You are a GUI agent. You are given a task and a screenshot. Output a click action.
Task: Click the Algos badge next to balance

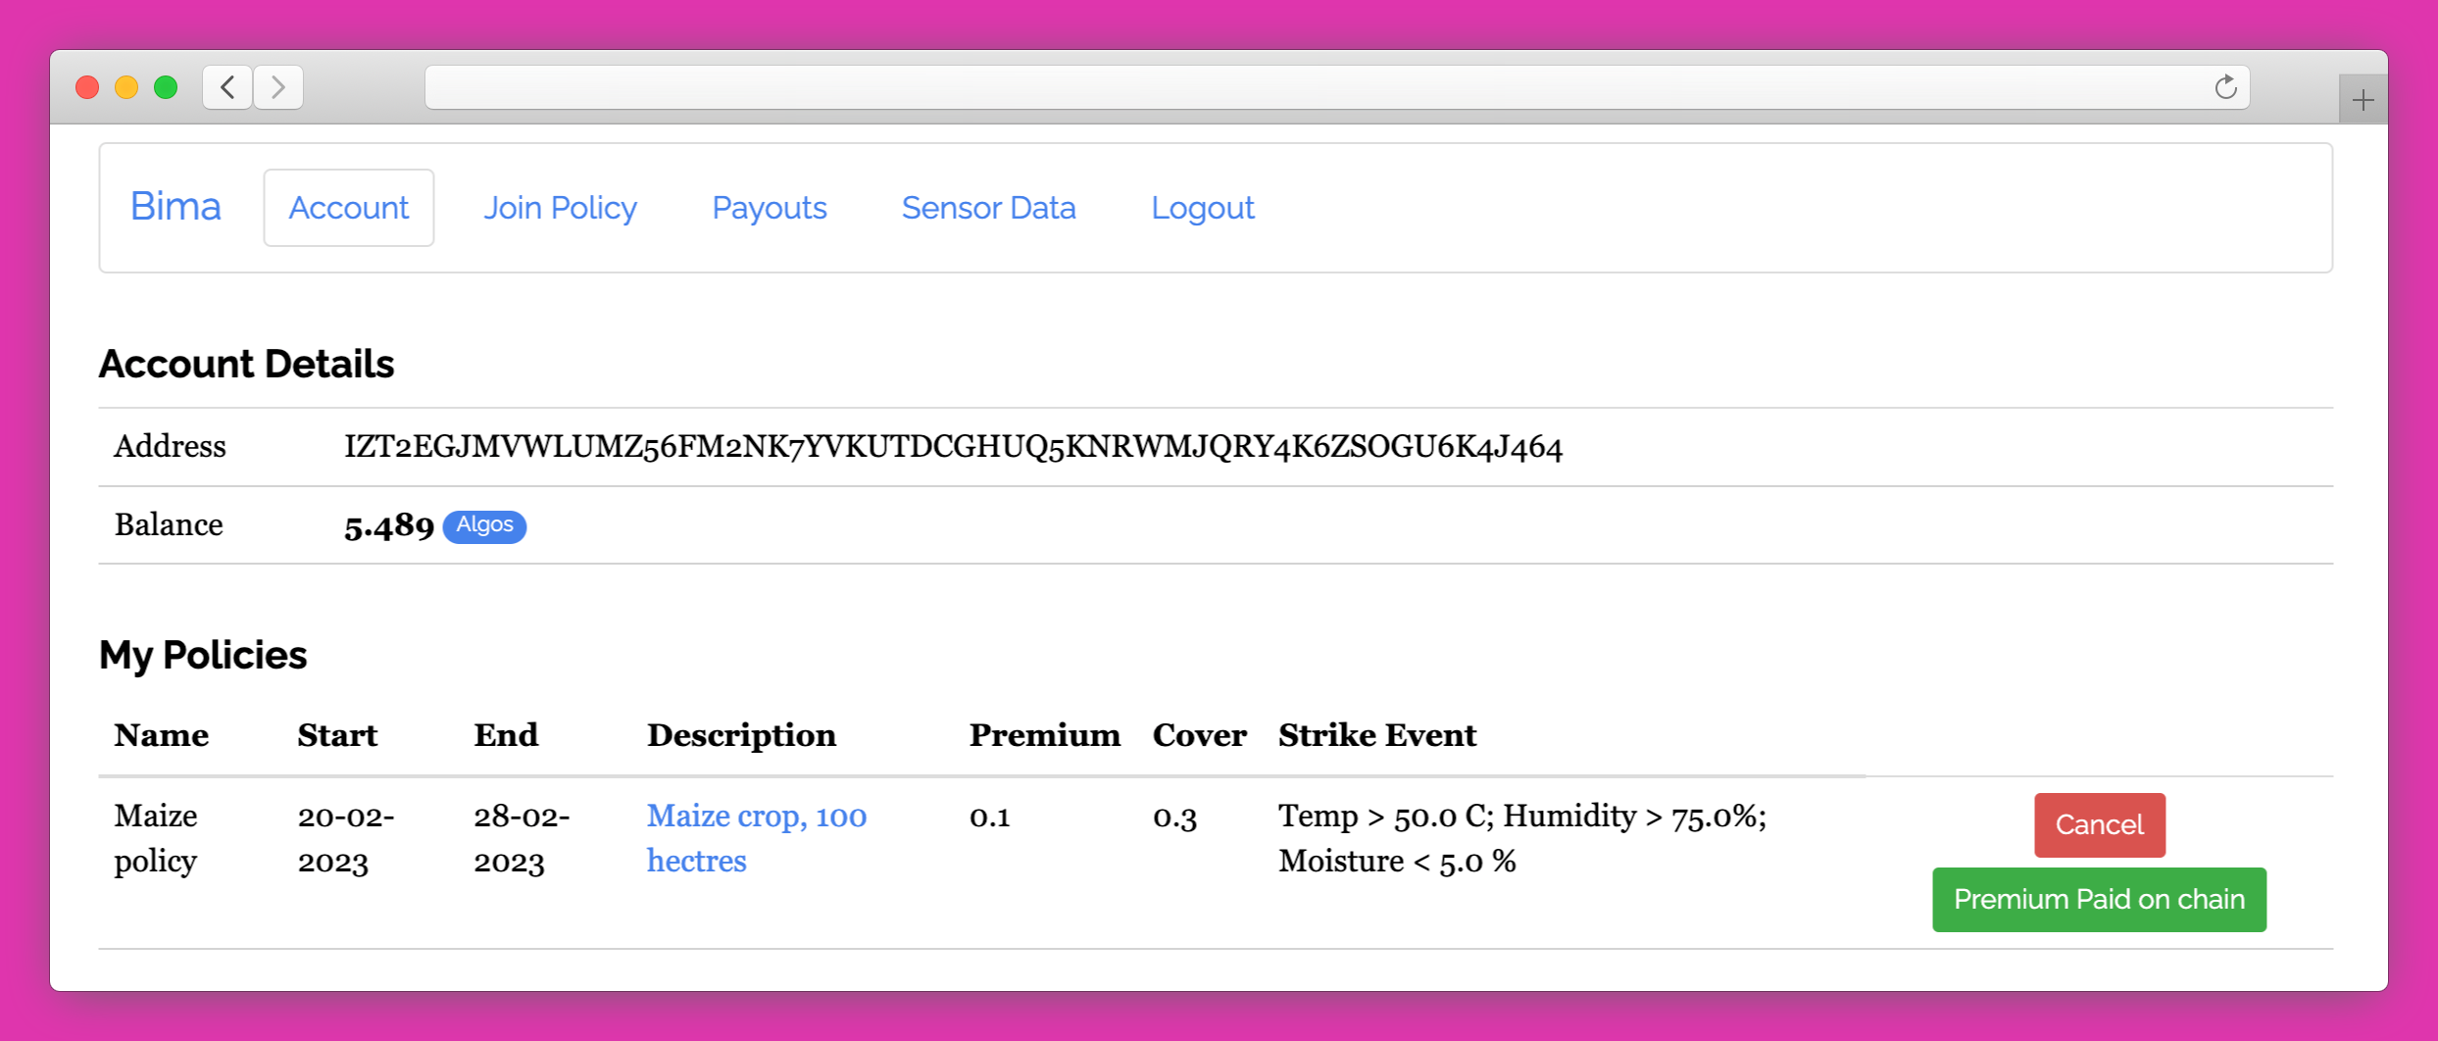[484, 525]
